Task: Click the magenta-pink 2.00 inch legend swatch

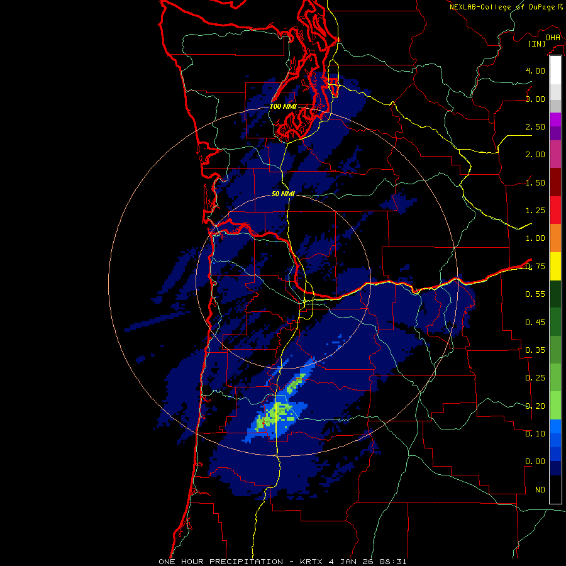Action: (x=555, y=154)
